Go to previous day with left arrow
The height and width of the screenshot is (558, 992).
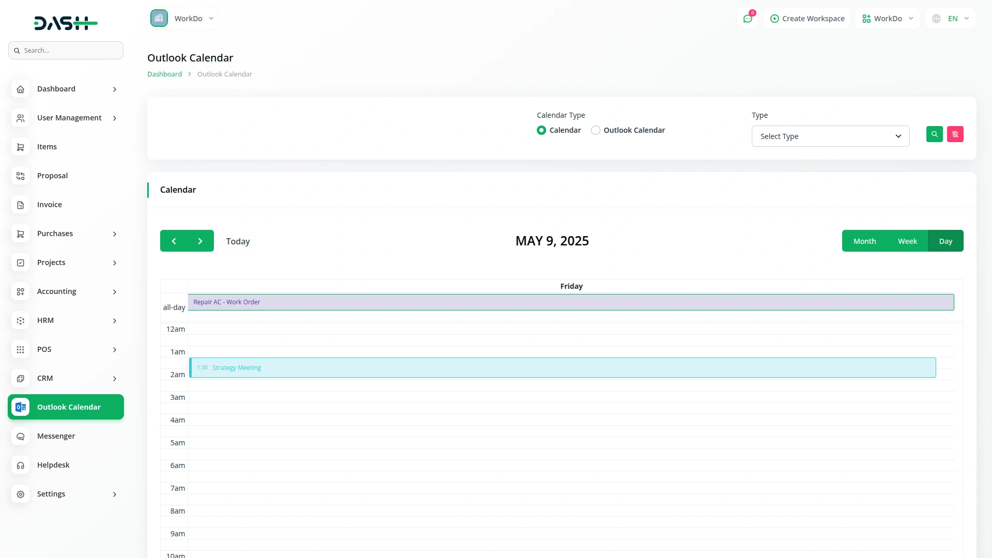[174, 241]
